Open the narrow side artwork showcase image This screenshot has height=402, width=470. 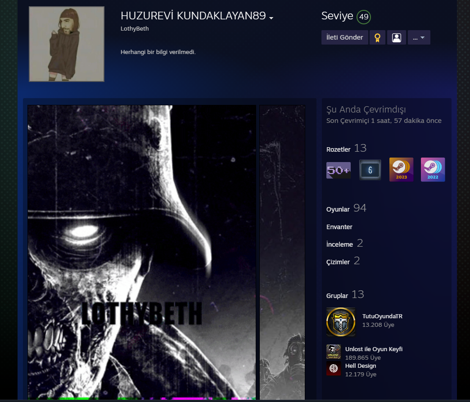(x=282, y=253)
